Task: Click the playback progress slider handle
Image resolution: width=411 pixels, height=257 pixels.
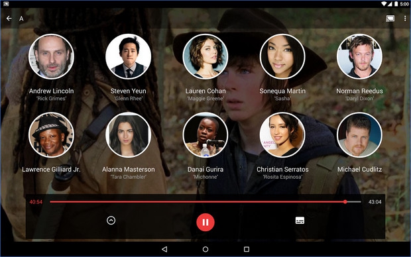Action: [x=345, y=202]
